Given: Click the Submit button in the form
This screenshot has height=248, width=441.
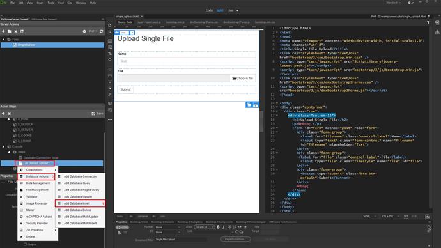Looking at the screenshot, I should tap(125, 89).
